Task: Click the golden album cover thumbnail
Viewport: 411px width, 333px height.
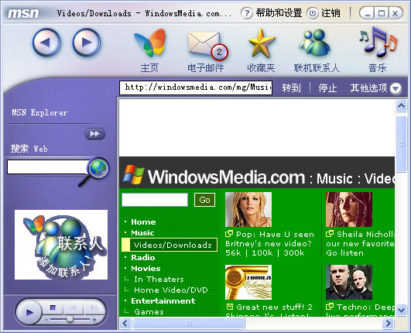Action: tap(248, 282)
